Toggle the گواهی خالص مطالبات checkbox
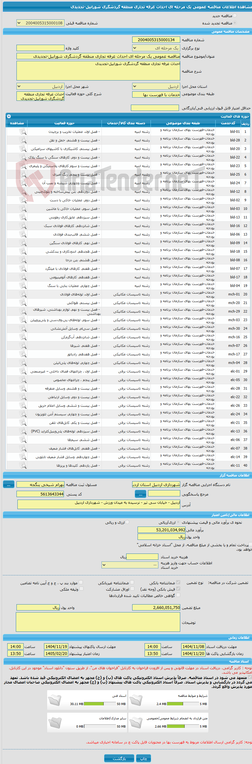This screenshot has height=764, width=252. 178,595
